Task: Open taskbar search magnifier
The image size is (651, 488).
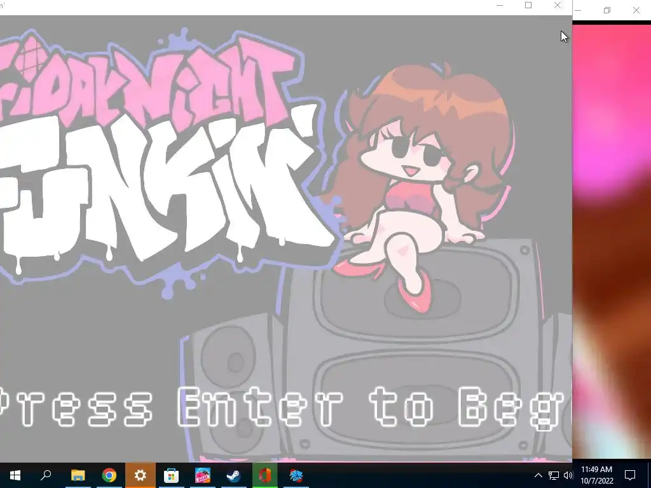Action: pos(46,475)
